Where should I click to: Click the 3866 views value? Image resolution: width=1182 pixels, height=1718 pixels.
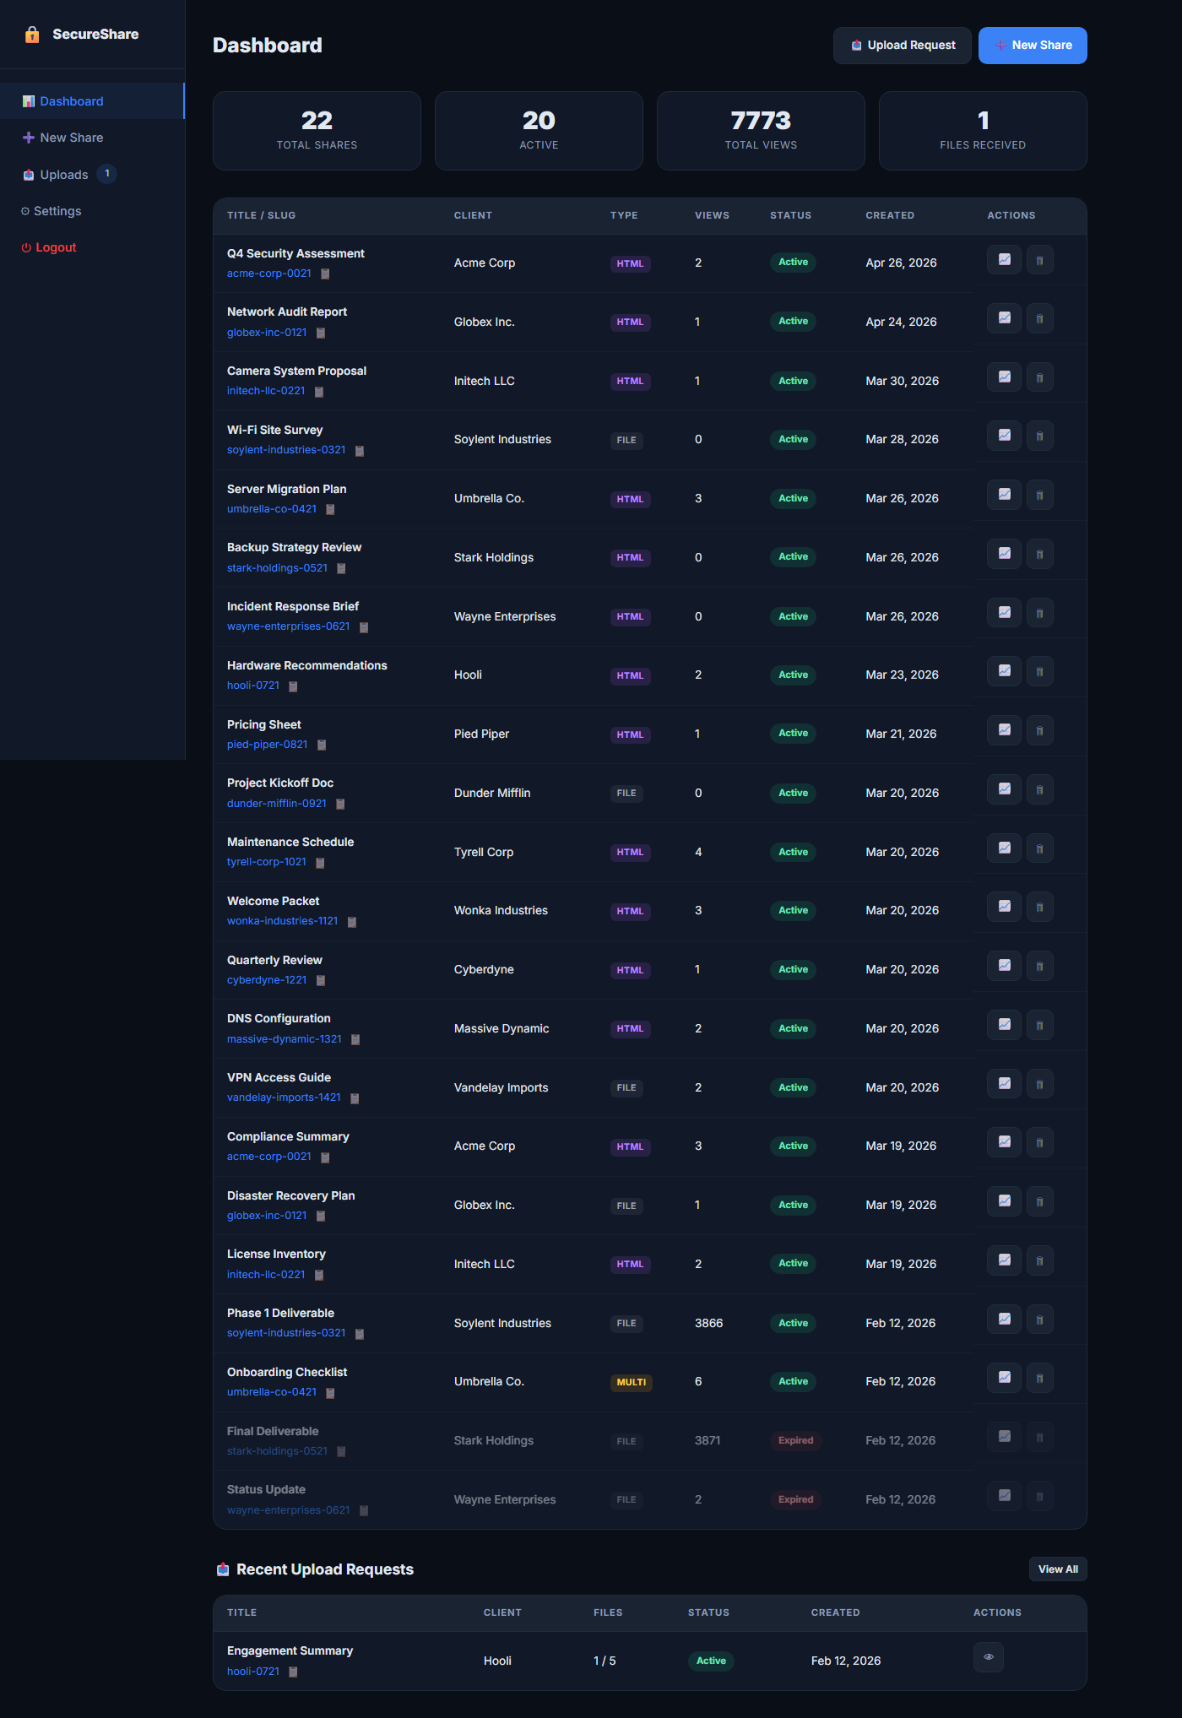coord(709,1323)
